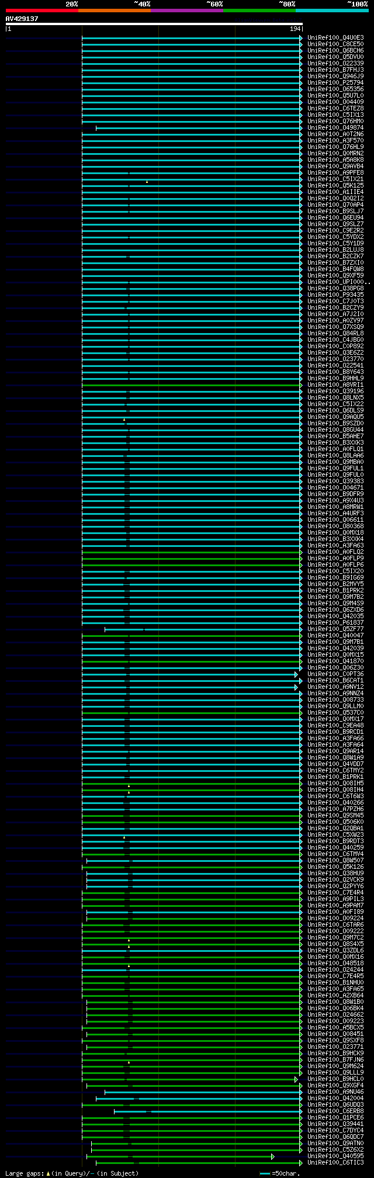This screenshot has width=374, height=1178.
Task: Click the purple ~60% legend color bar
Action: 187,11
